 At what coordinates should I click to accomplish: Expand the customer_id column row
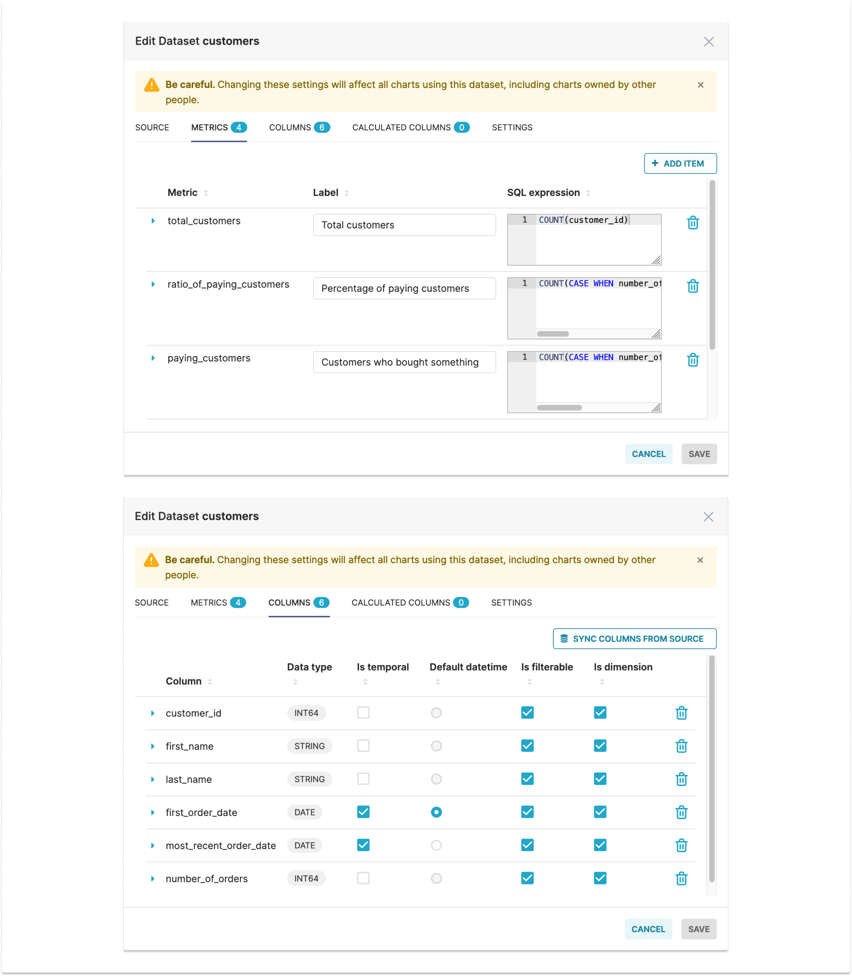coord(152,713)
